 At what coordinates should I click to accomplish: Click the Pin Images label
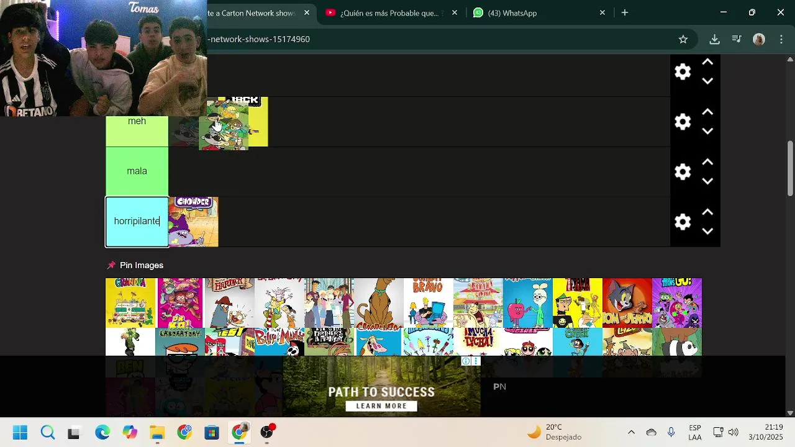[x=142, y=265]
